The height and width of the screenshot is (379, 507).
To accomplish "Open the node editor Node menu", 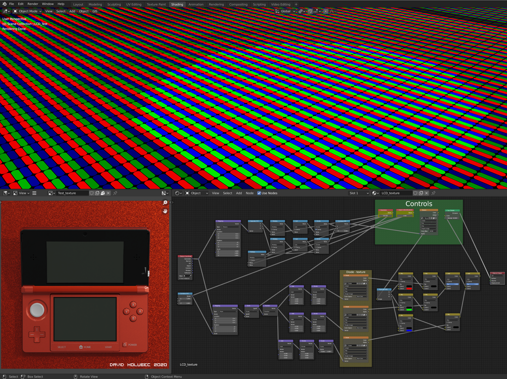I will click(x=250, y=193).
